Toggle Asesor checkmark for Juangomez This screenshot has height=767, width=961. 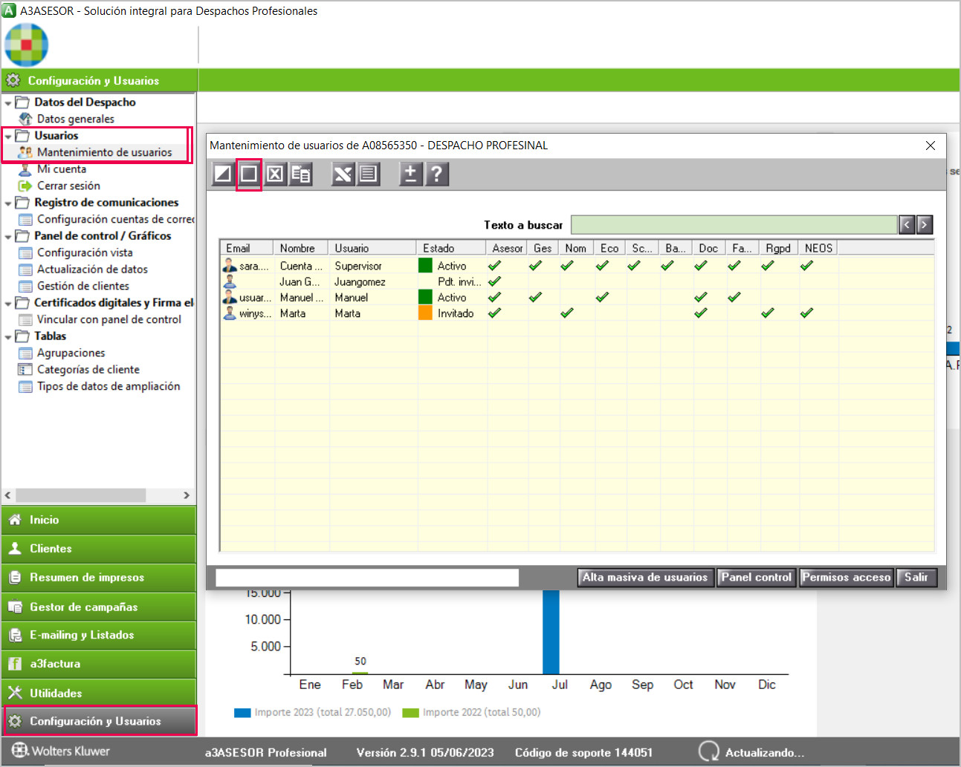click(x=494, y=281)
